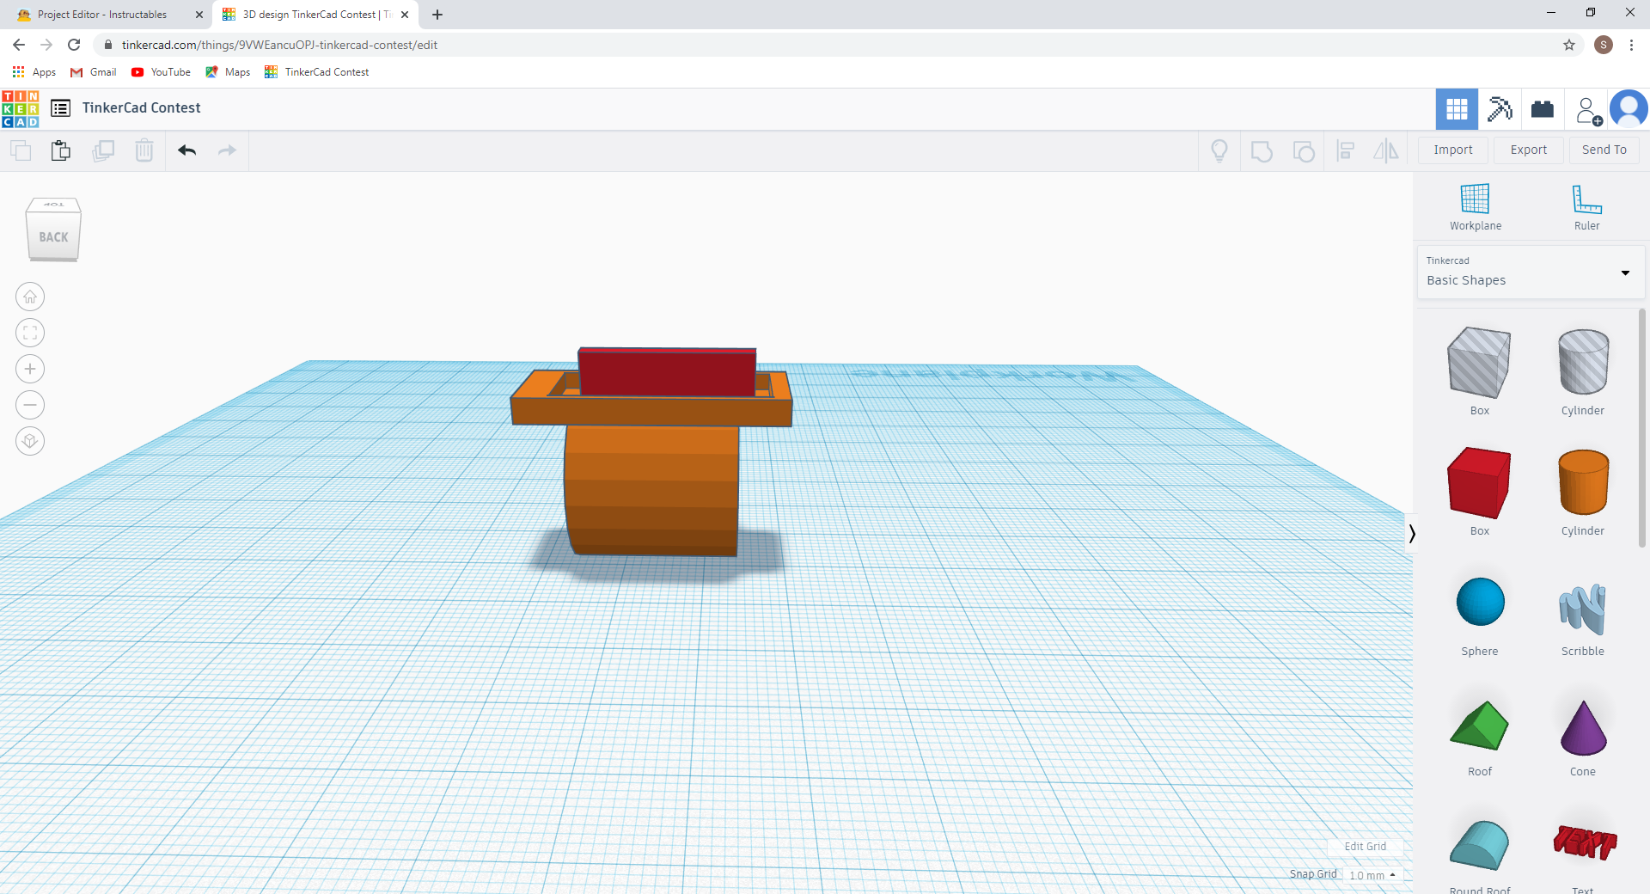Screen dimensions: 1650x894
Task: Bookmark this page with the star
Action: point(1569,45)
